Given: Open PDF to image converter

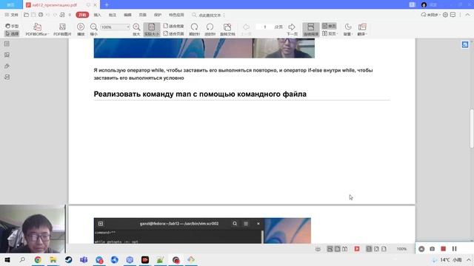Looking at the screenshot, I should [x=62, y=30].
